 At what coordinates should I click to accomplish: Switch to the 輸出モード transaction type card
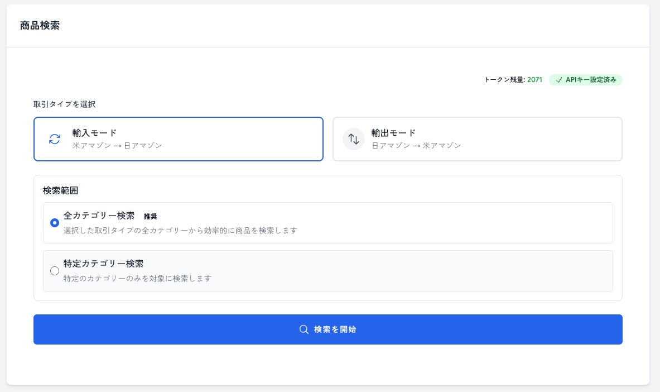point(478,139)
